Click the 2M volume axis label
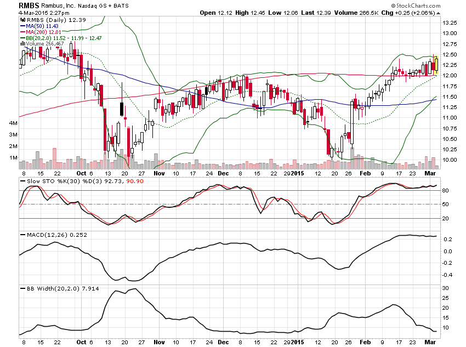Screen dimensions: 466x347 tap(13, 146)
